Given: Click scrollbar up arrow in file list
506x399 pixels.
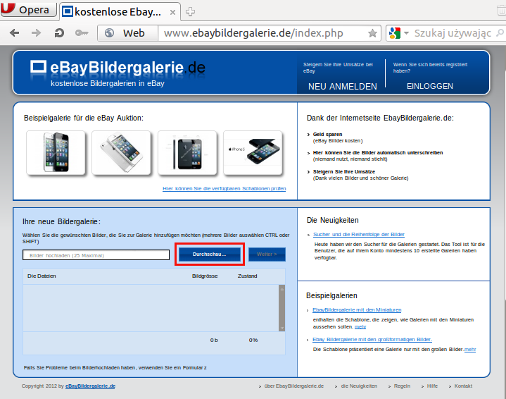Looking at the screenshot, I should point(282,289).
